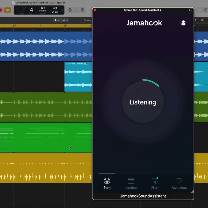
Task: Open the note pads icon in Logic toolbar
Action: (206, 10)
